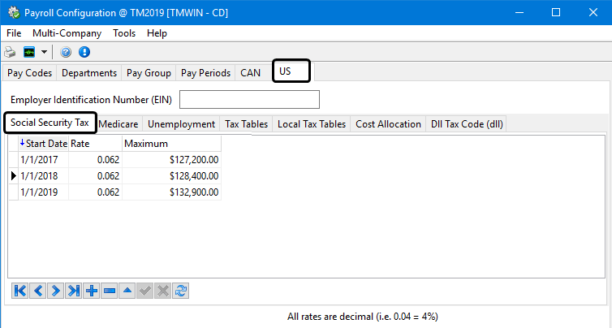The height and width of the screenshot is (328, 612).
Task: Jump to last record in navigator
Action: (74, 291)
